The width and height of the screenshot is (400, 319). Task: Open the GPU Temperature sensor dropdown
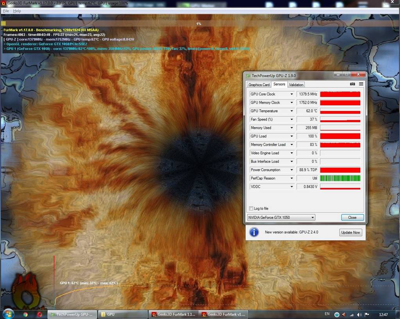pos(291,111)
